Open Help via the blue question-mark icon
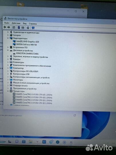This screenshot has width=116, height=155. (x=19, y=27)
